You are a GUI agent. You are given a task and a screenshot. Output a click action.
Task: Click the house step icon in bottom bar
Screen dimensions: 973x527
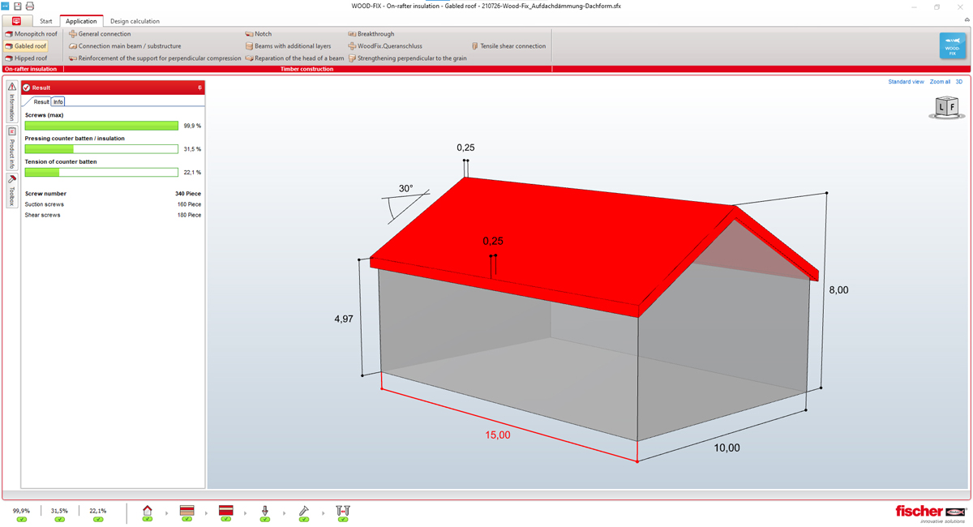pos(147,511)
